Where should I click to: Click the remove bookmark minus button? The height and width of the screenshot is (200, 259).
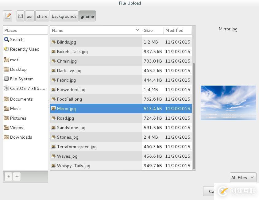17,177
